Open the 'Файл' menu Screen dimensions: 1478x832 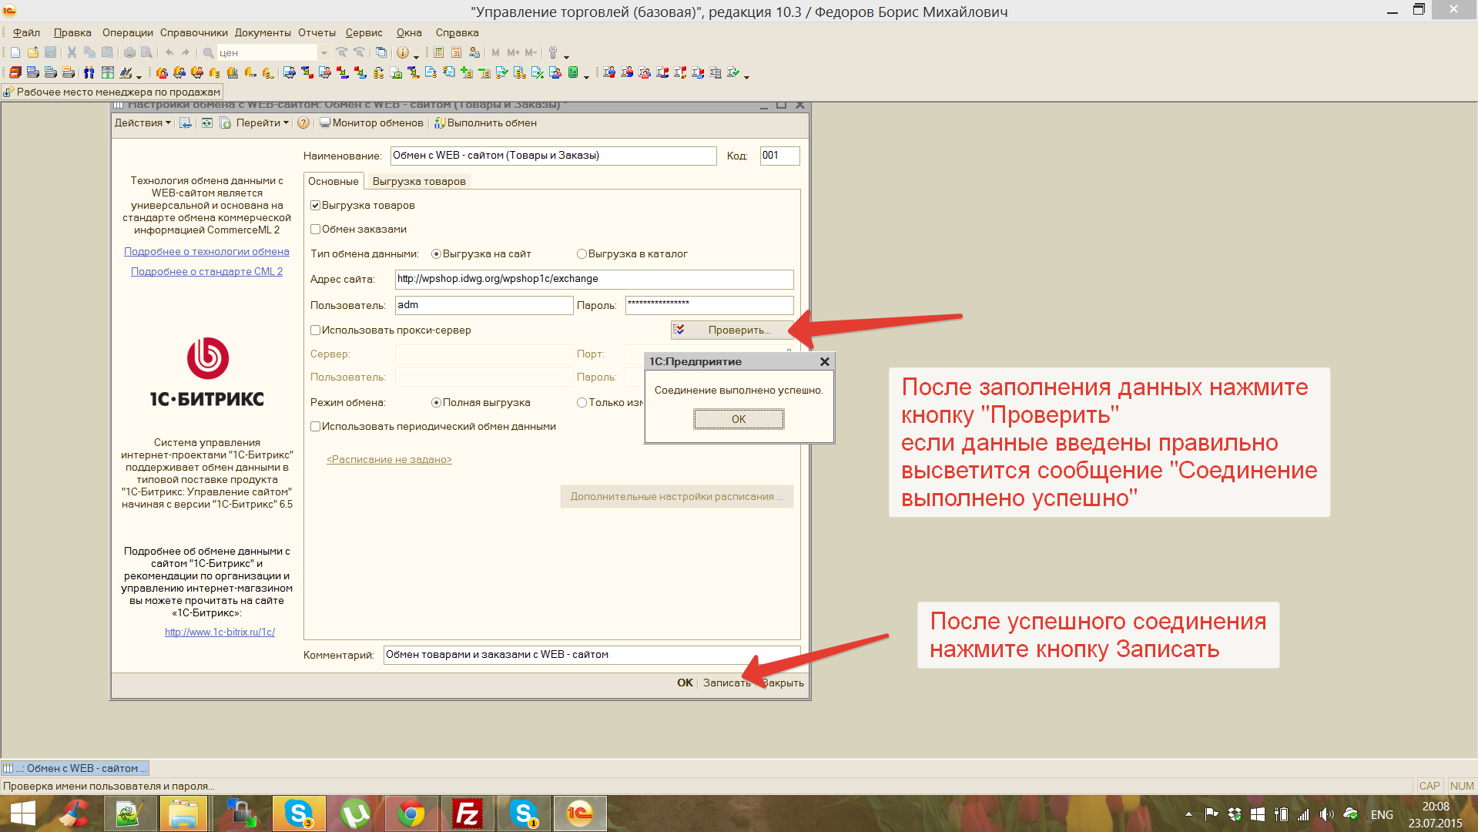(26, 32)
